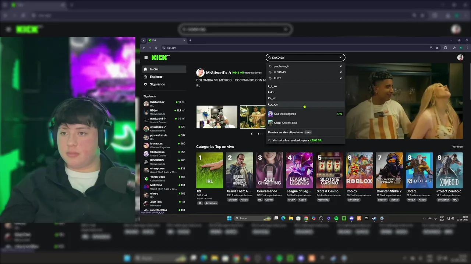
Task: Open League of Legends category card
Action: click(300, 170)
